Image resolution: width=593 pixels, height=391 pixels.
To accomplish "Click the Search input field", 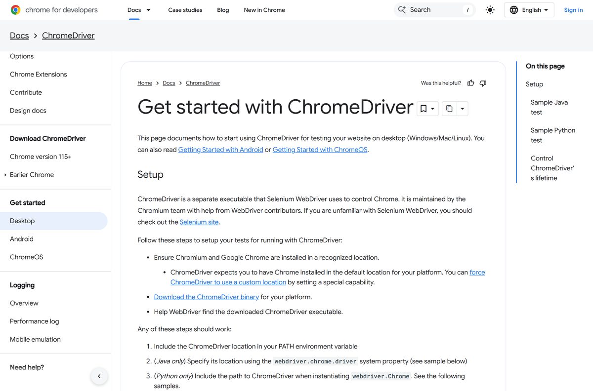I will [434, 10].
